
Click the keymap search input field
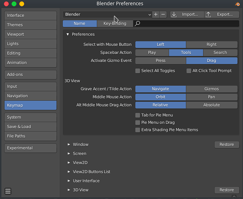[186, 23]
